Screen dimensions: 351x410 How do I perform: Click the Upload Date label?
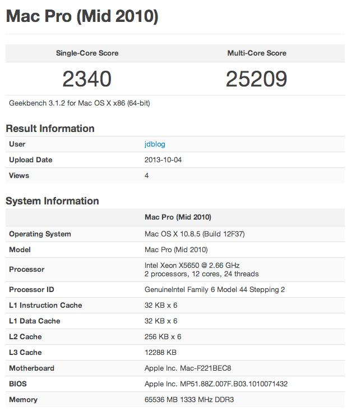31,160
